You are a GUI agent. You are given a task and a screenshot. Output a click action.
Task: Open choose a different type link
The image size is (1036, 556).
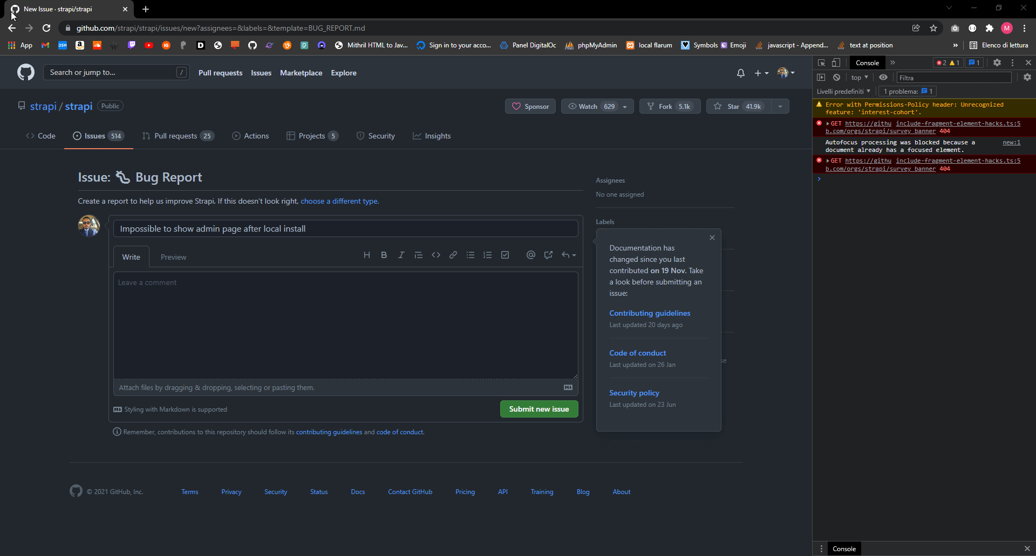coord(339,201)
